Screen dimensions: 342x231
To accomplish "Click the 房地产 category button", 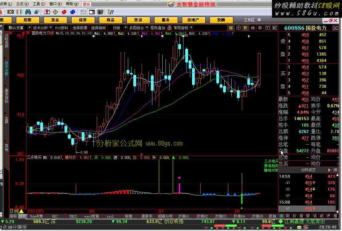I will point(193,20).
